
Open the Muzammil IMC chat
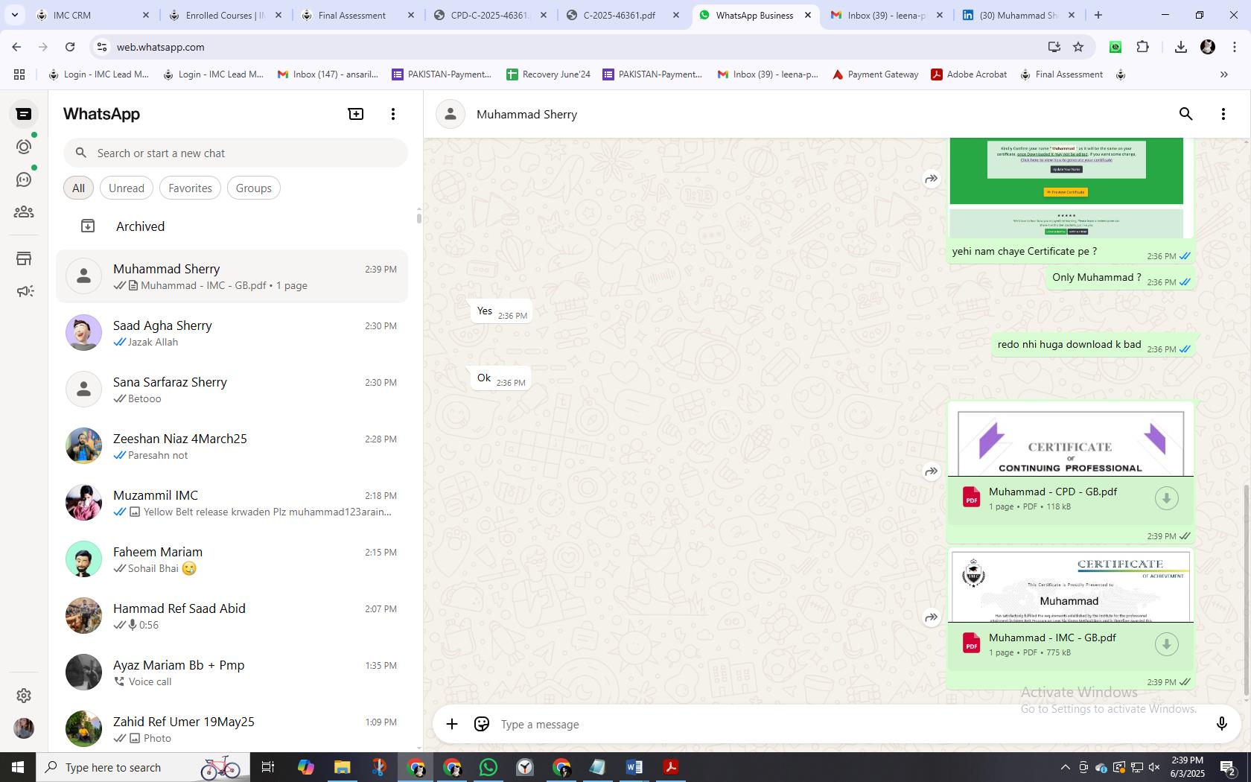232,503
